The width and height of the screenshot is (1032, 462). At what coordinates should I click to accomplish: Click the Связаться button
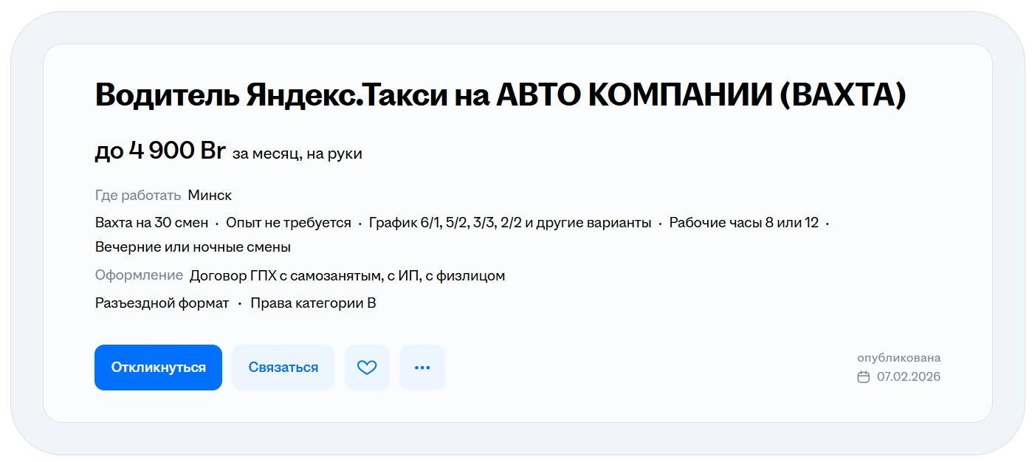(283, 368)
